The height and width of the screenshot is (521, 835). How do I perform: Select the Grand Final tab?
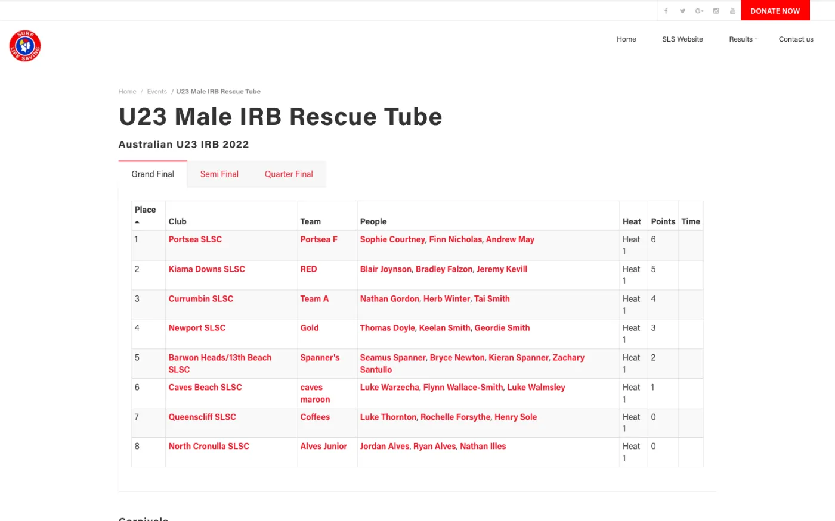click(x=153, y=174)
